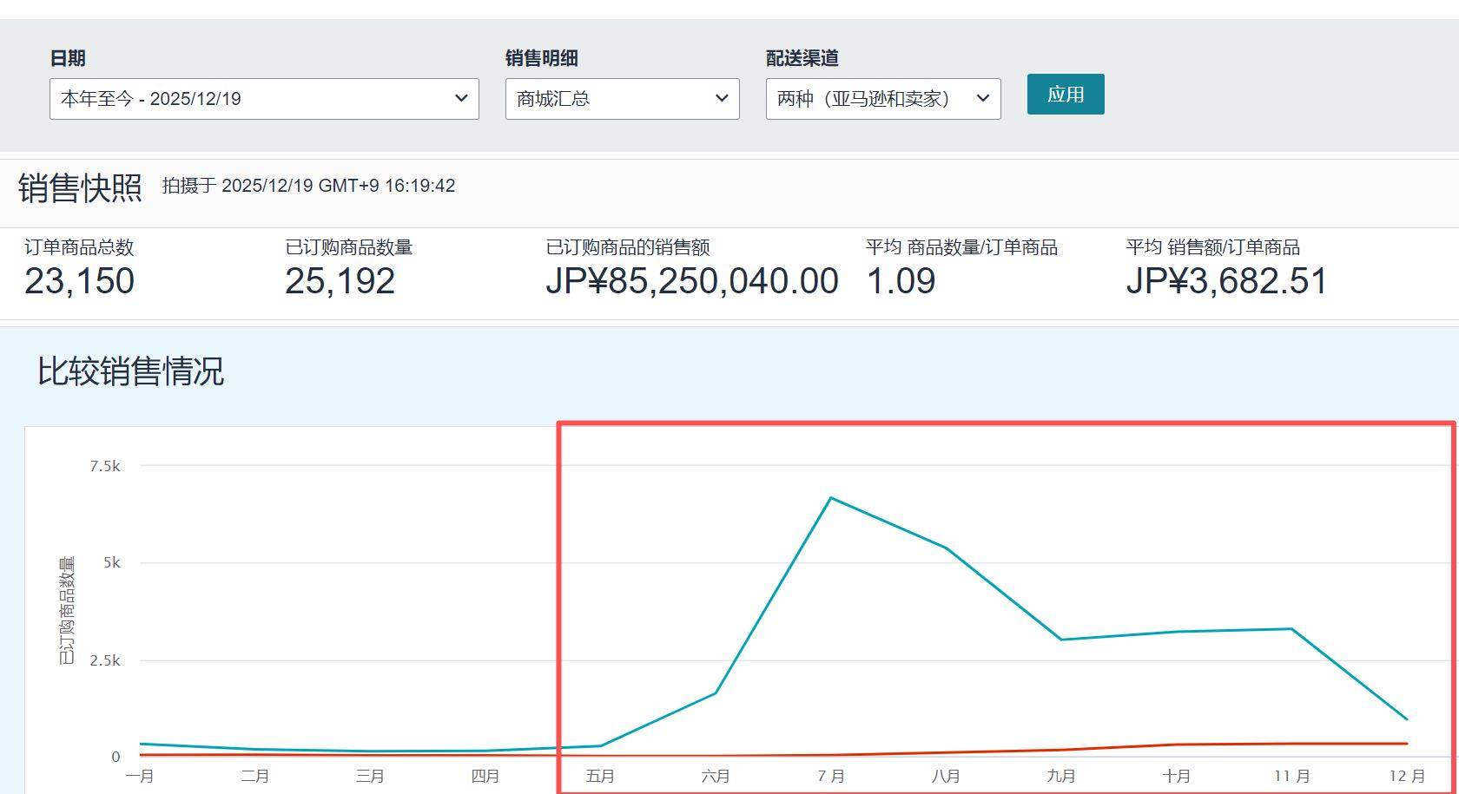This screenshot has width=1459, height=794.
Task: Click the teal line point at 八月
Action: click(x=946, y=548)
